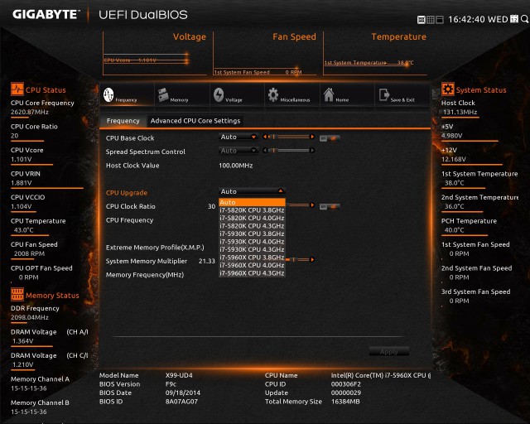Image resolution: width=530 pixels, height=424 pixels.
Task: Click the CPU Status pulse icon
Action: click(x=17, y=89)
